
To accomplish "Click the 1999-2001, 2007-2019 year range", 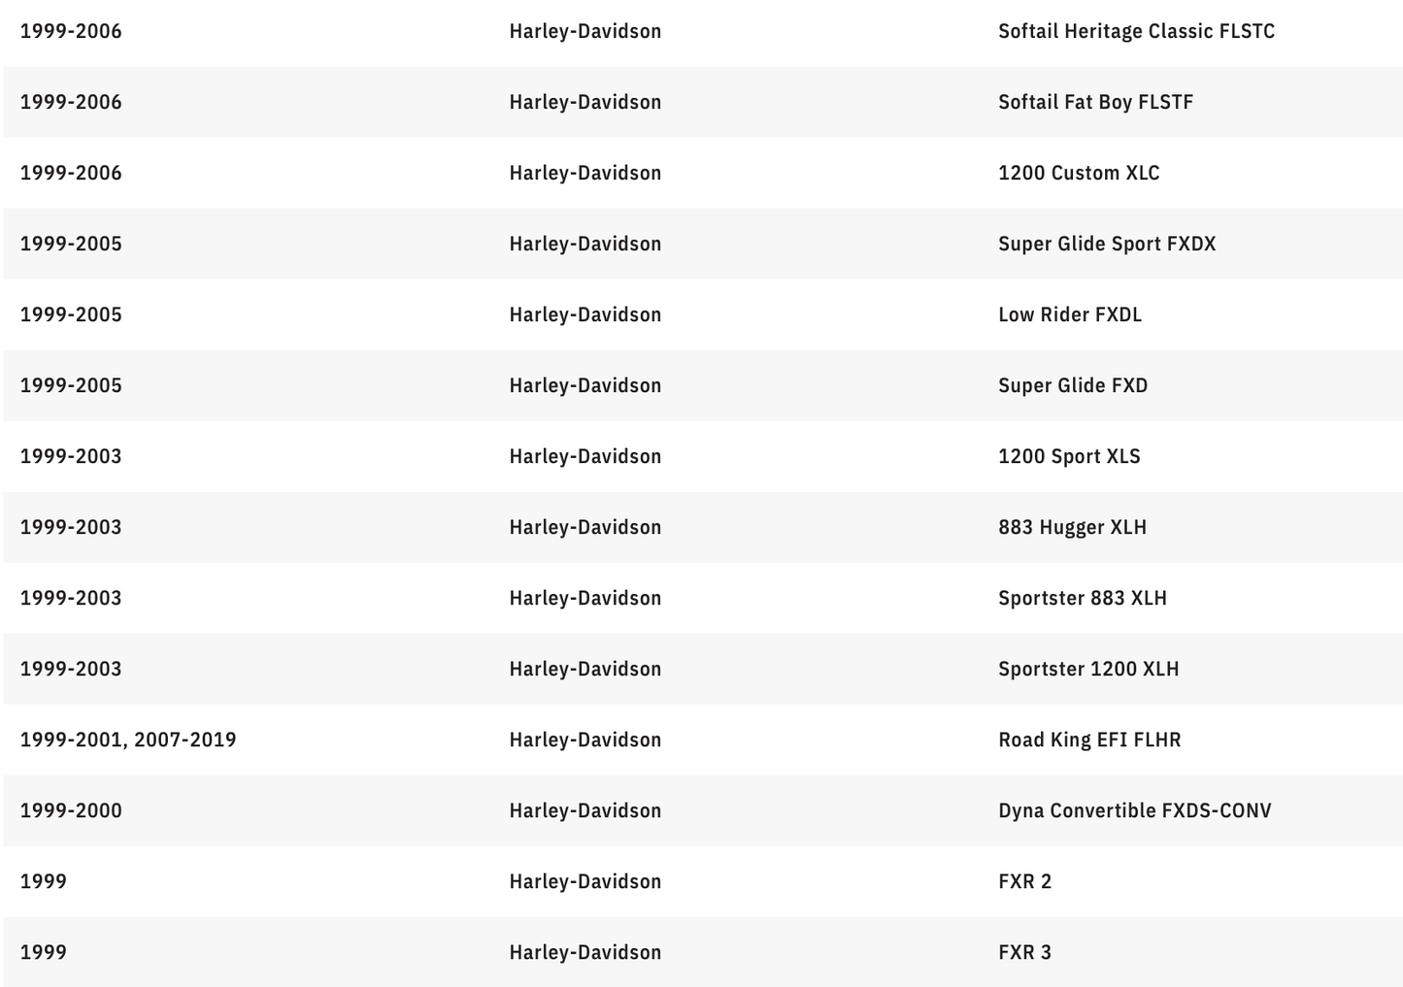I will tap(128, 740).
